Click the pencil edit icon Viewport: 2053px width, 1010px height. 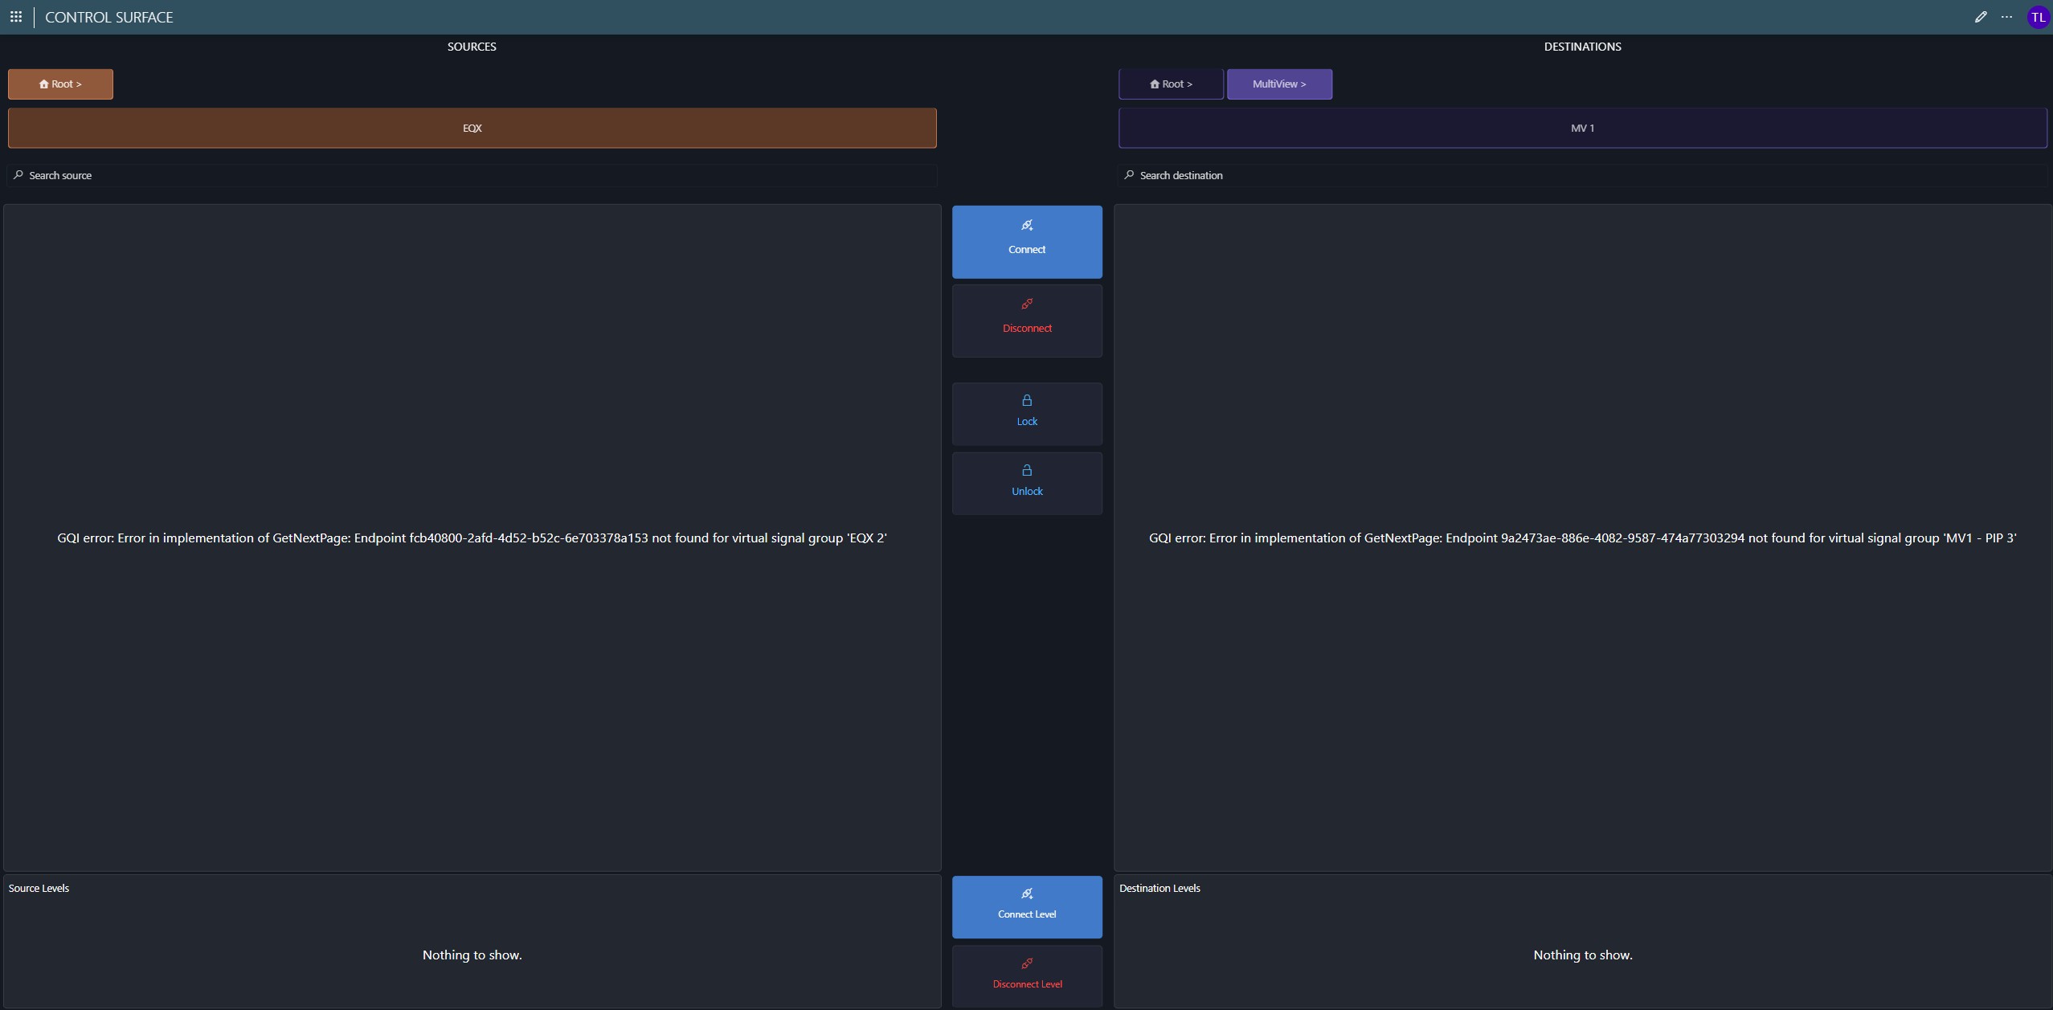tap(1980, 17)
